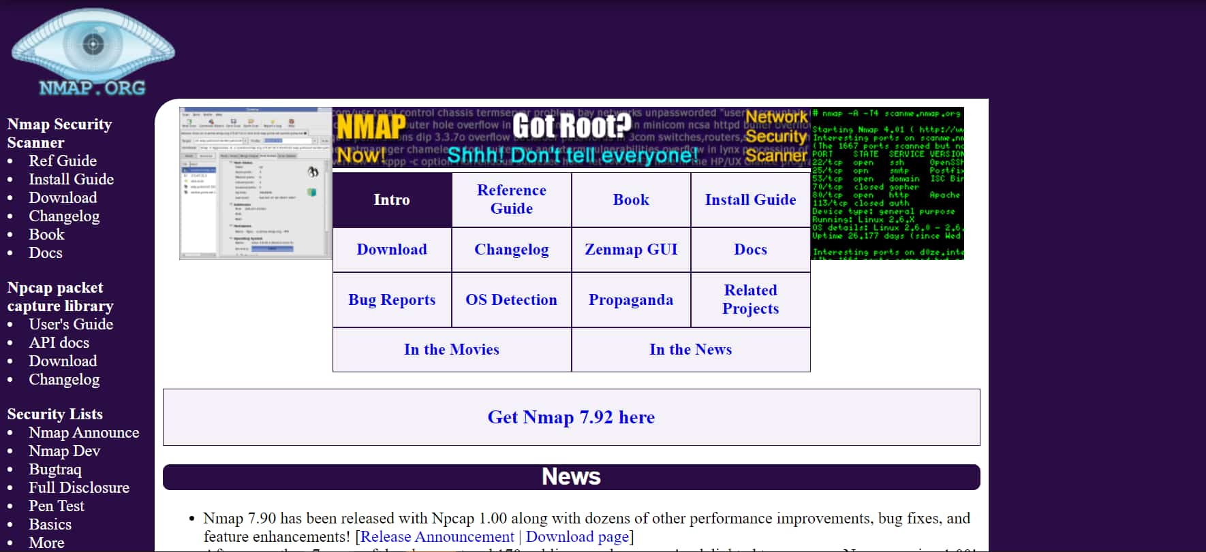
Task: Open Docs link in sidebar
Action: (x=45, y=253)
